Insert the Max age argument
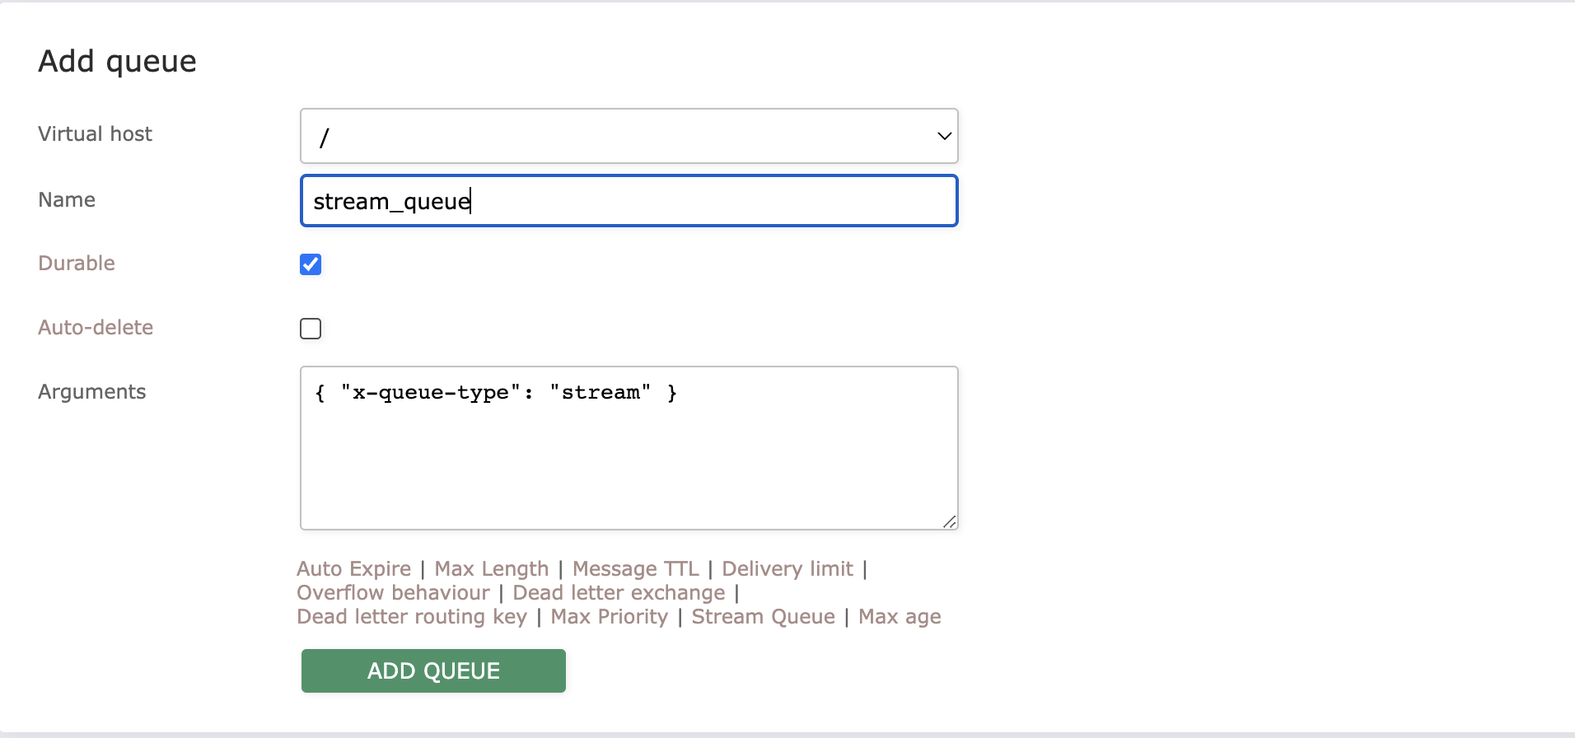Screen dimensions: 1575x738 coord(899,616)
